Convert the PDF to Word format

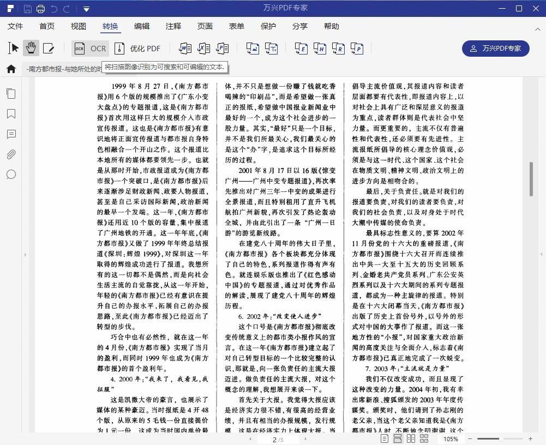(x=185, y=48)
